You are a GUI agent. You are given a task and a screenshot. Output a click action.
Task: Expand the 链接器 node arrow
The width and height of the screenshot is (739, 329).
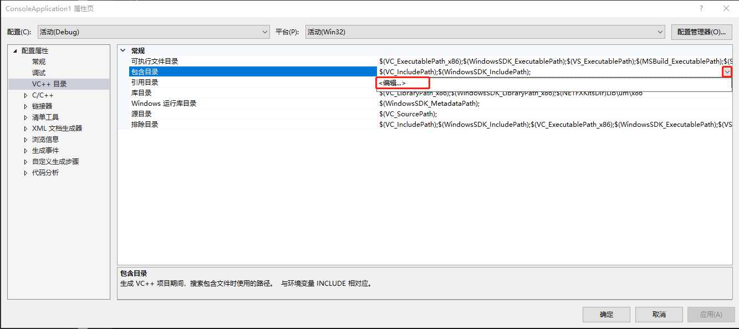coord(26,106)
